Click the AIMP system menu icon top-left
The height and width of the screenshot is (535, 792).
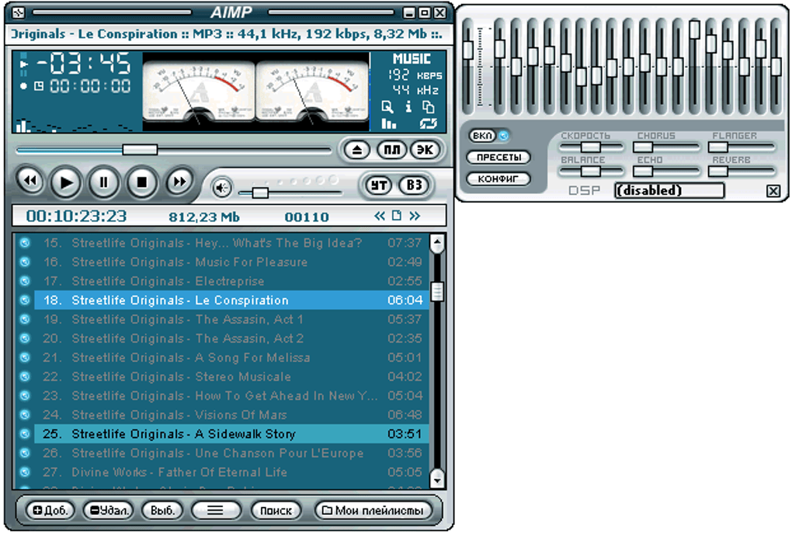[18, 12]
